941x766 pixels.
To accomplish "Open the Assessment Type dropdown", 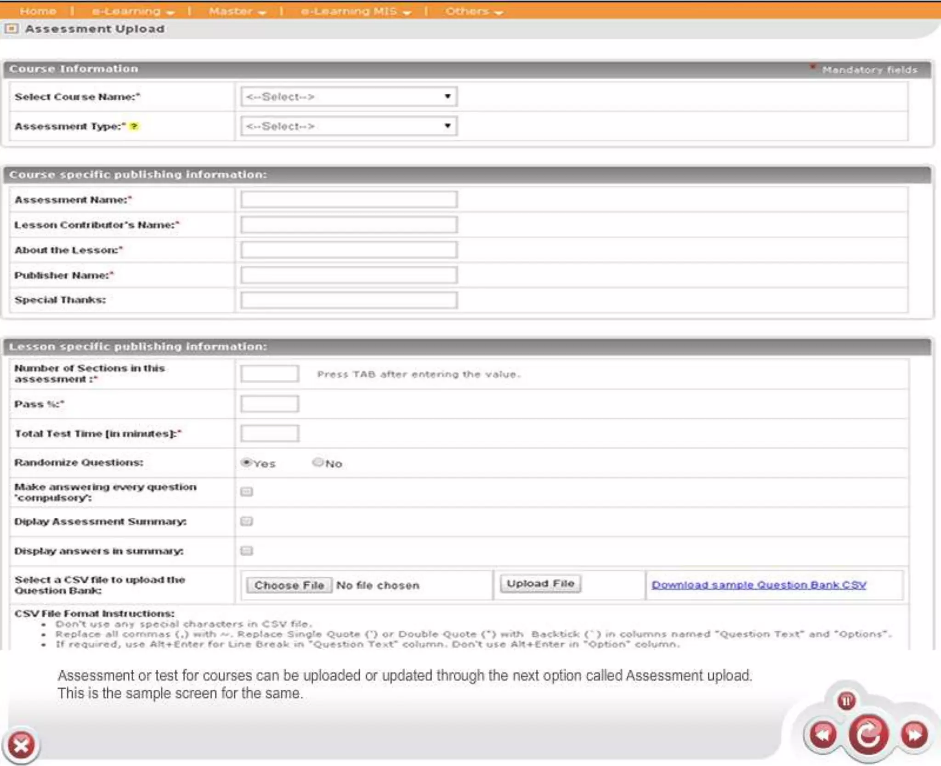I will (349, 126).
